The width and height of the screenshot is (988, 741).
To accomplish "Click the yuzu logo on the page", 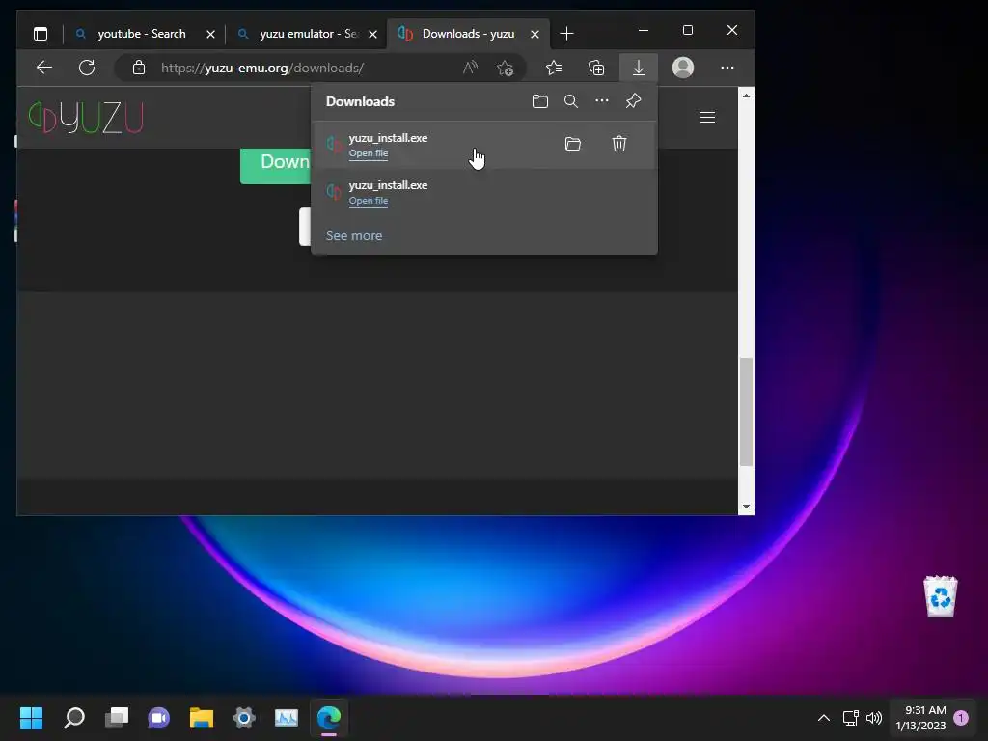I will pos(86,117).
